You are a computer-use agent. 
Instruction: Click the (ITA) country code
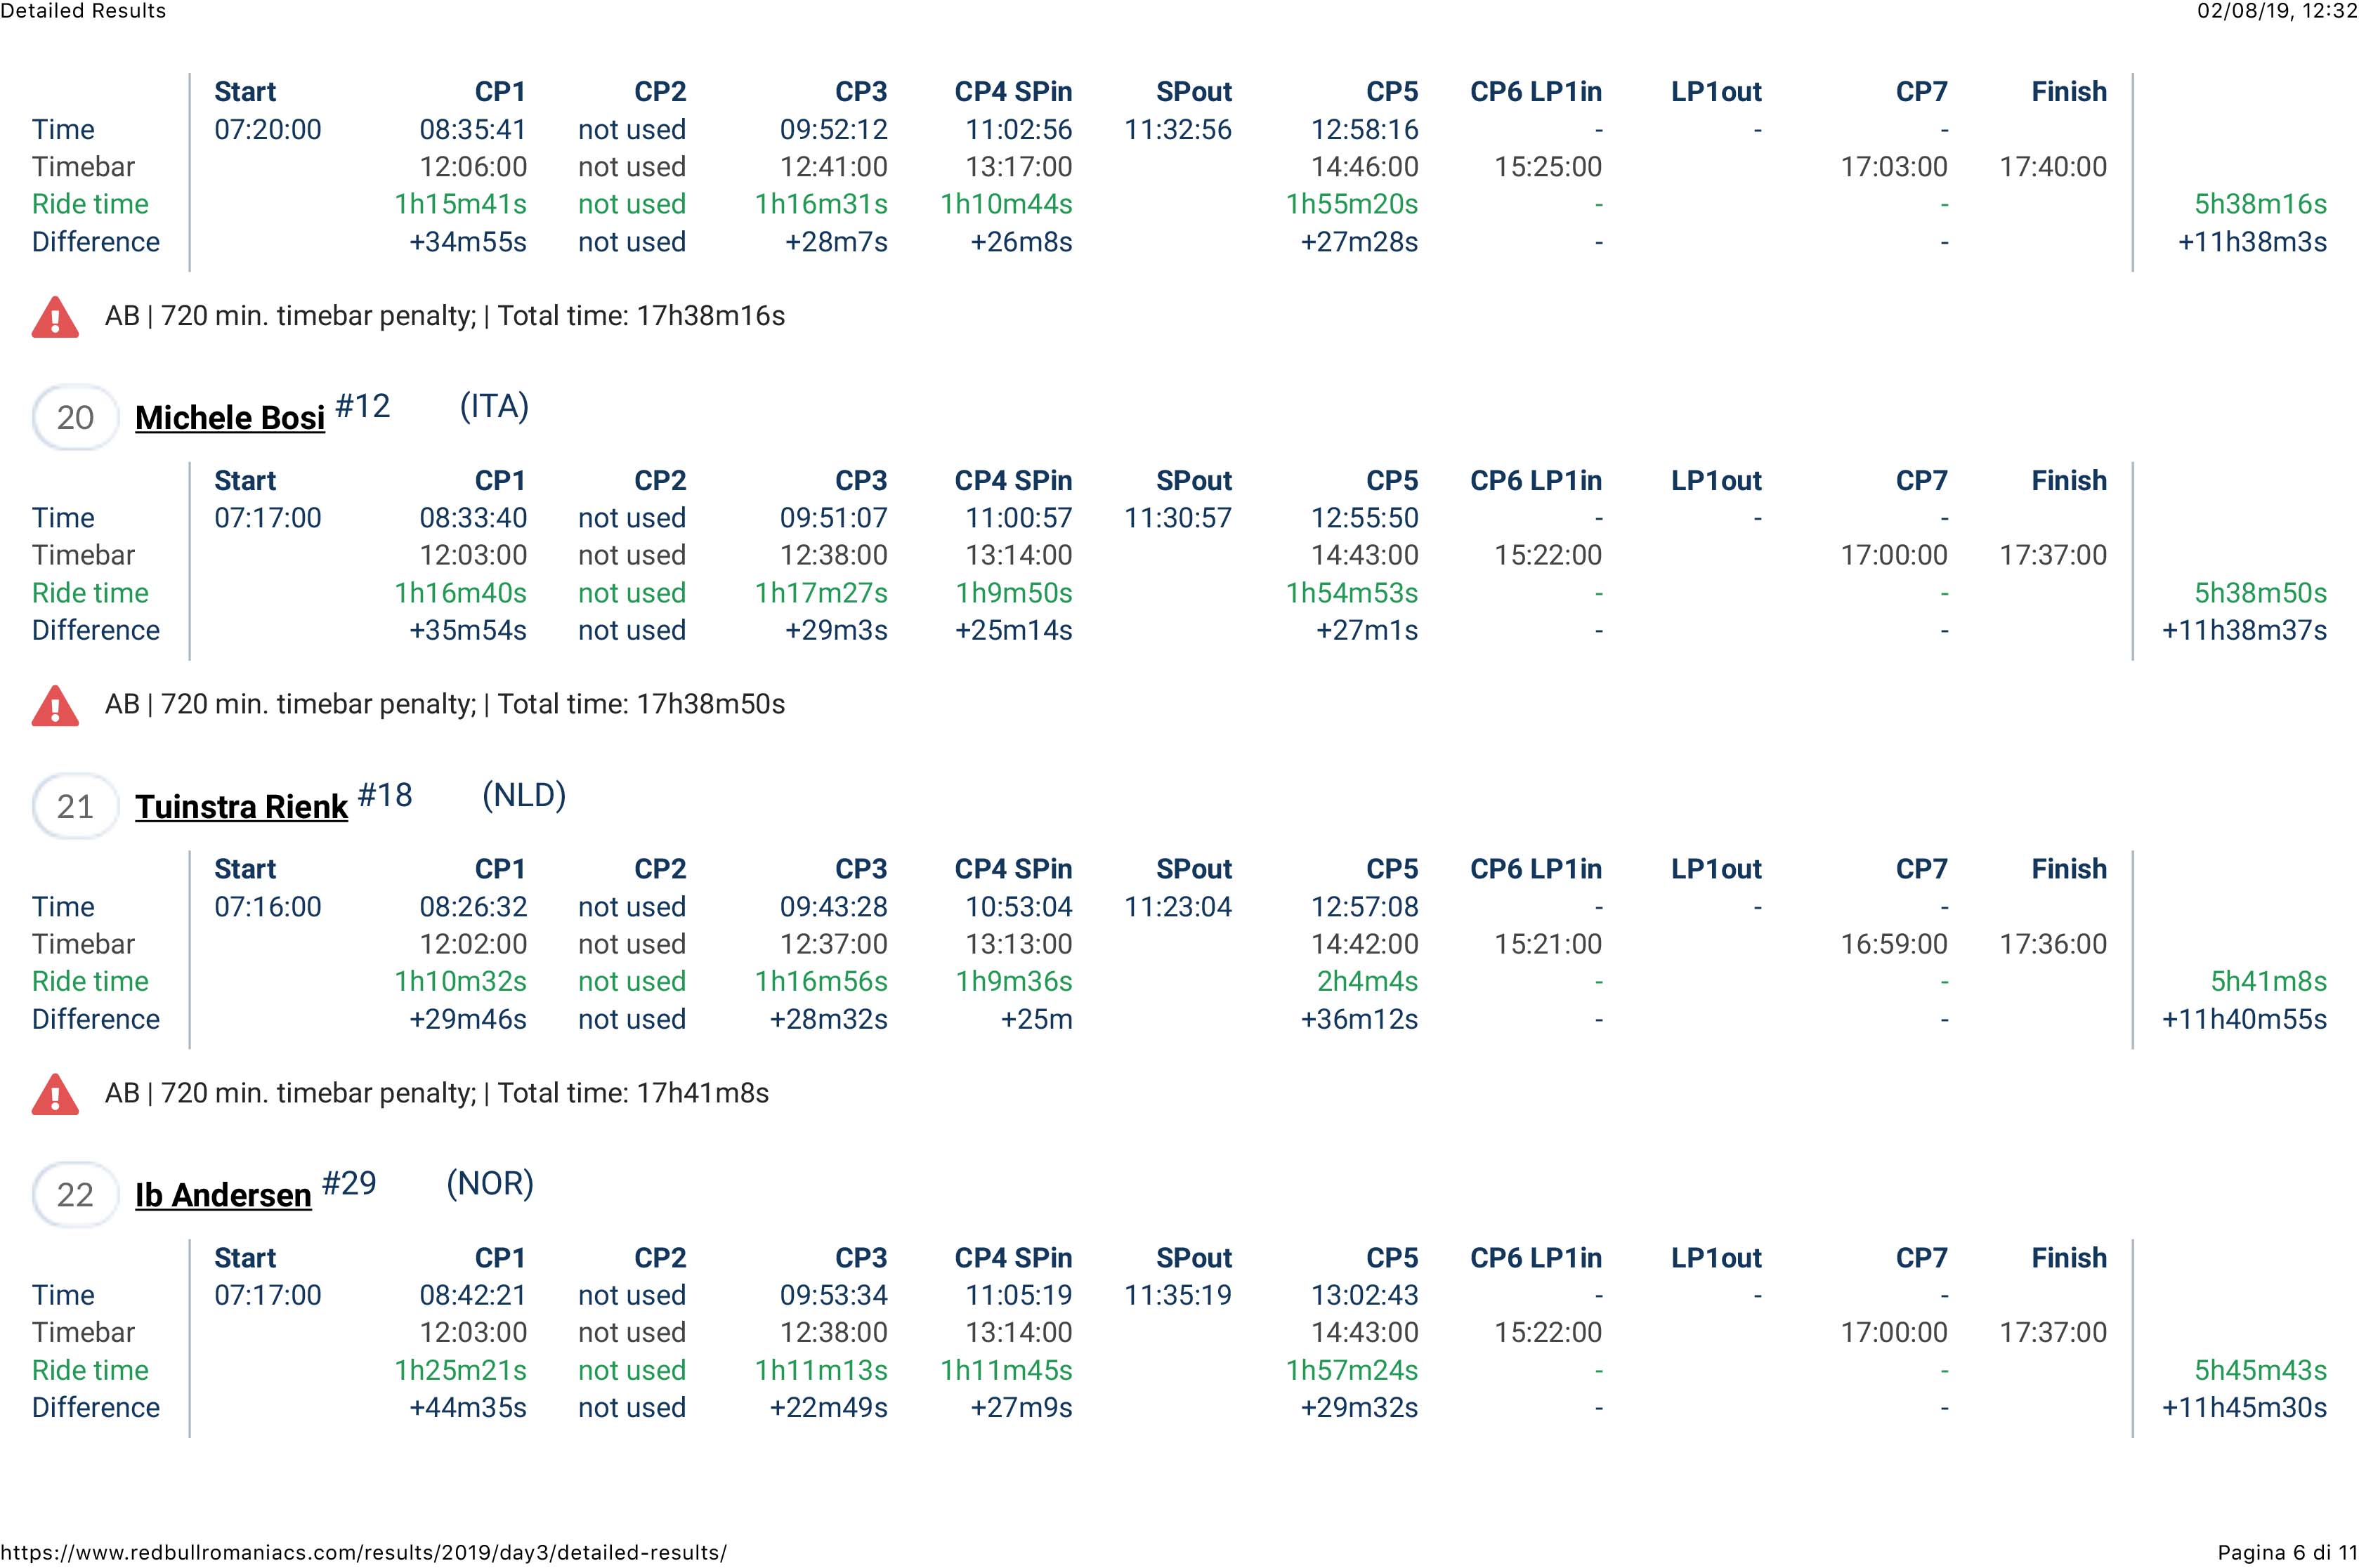point(494,406)
